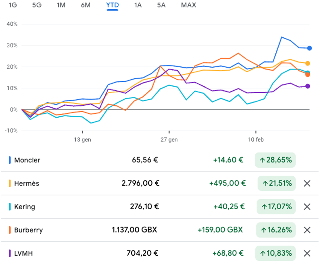This screenshot has height=264, width=326.
Task: Open the LVMH stock name
Action: pos(24,253)
